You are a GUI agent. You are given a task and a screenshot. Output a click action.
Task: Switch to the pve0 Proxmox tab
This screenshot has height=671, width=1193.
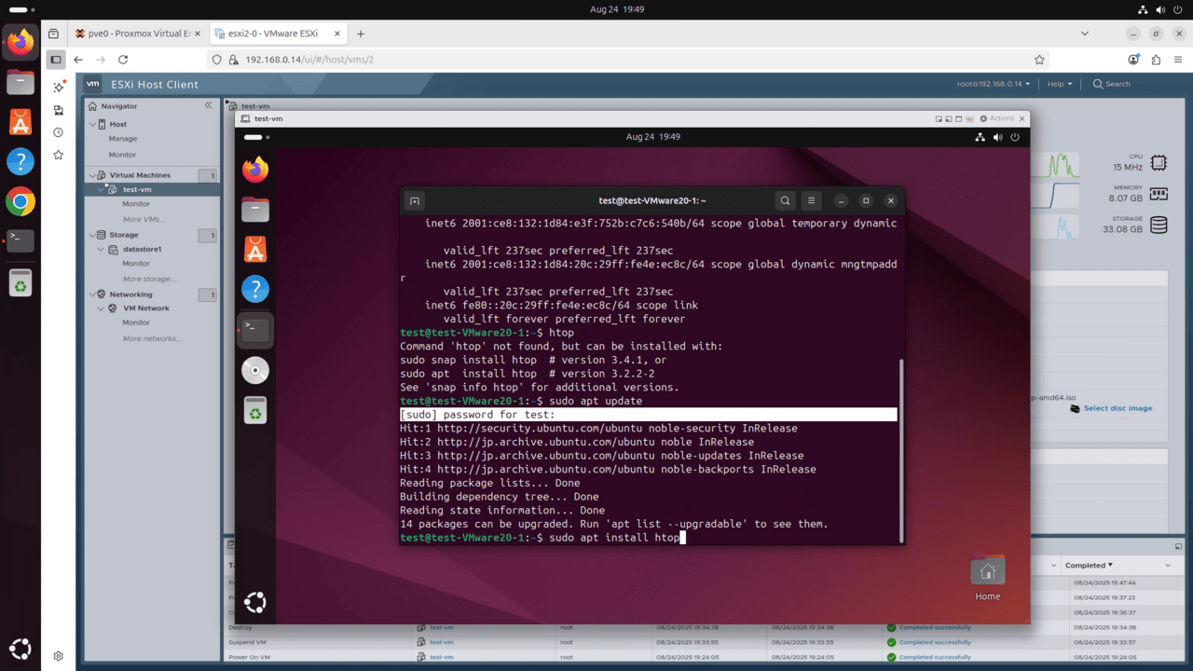coord(139,34)
